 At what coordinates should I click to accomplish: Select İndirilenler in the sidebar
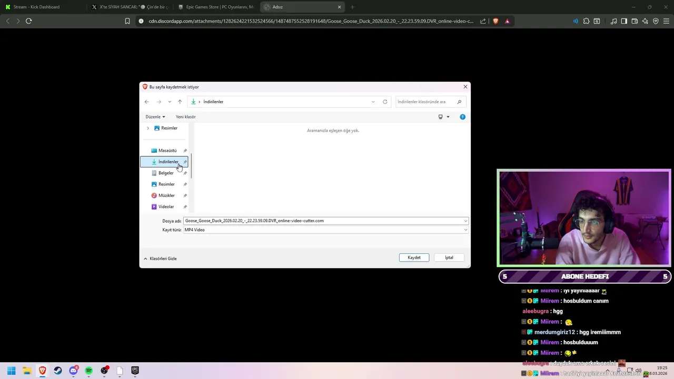(164, 162)
